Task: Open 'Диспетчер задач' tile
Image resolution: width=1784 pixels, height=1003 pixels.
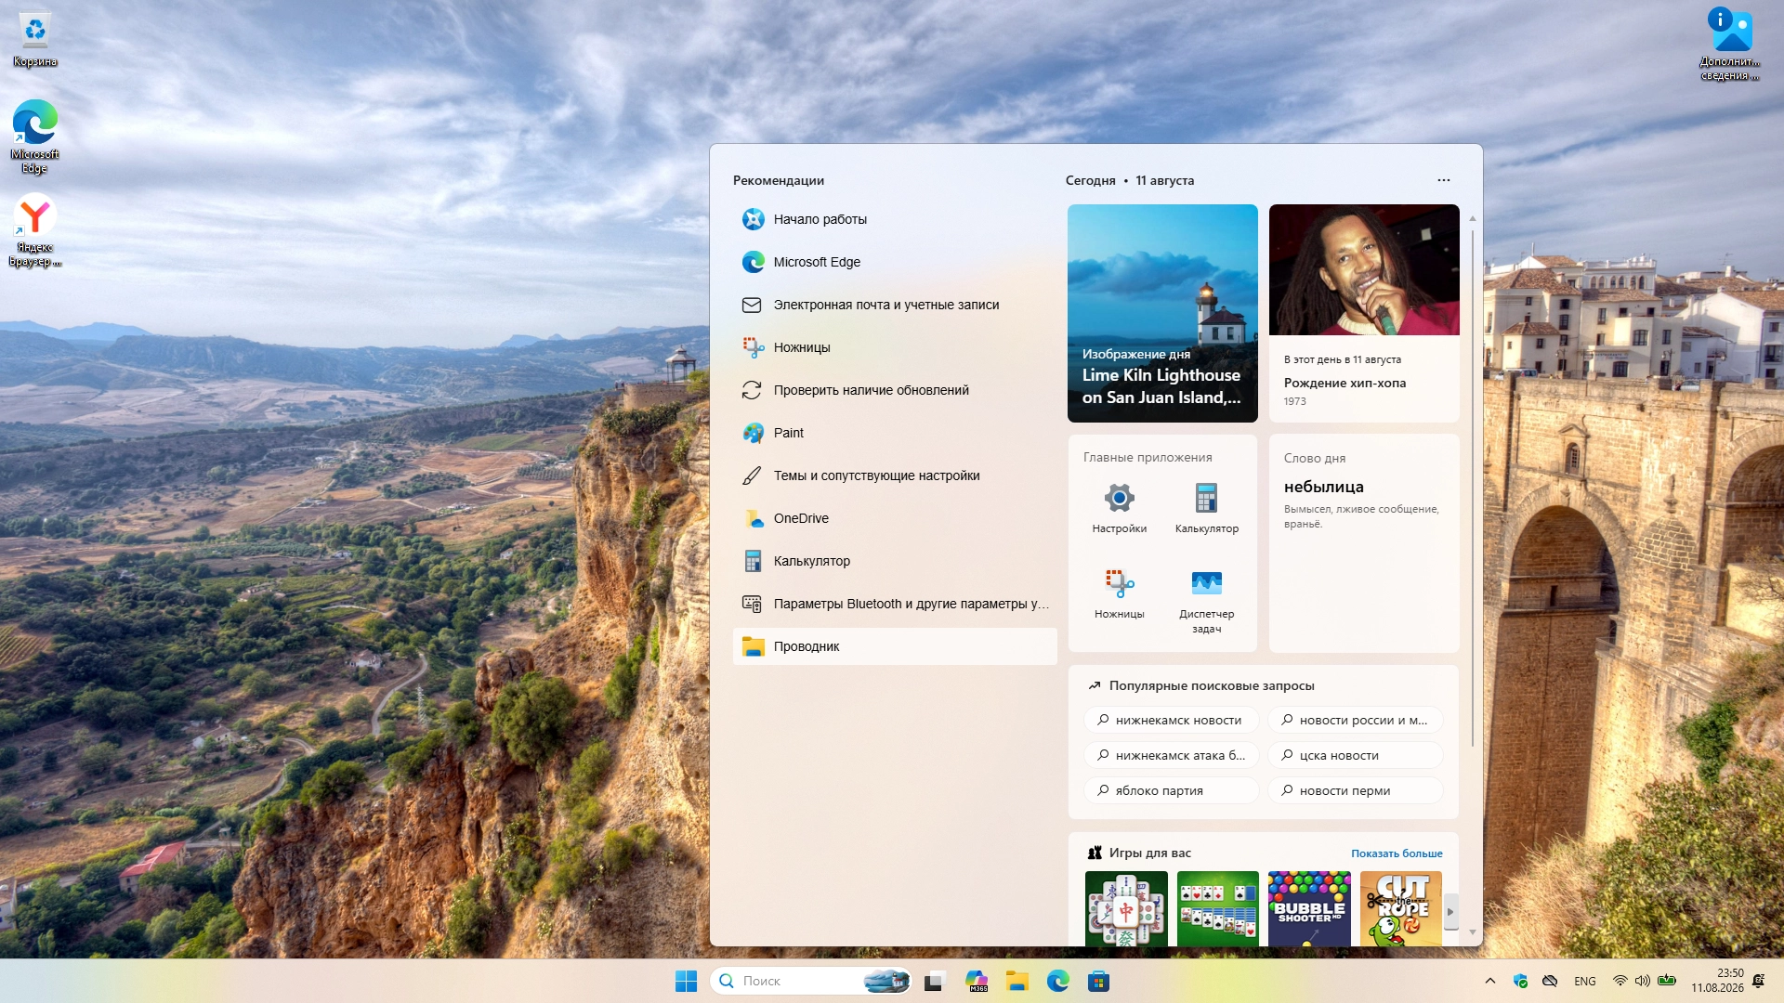Action: click(1206, 601)
